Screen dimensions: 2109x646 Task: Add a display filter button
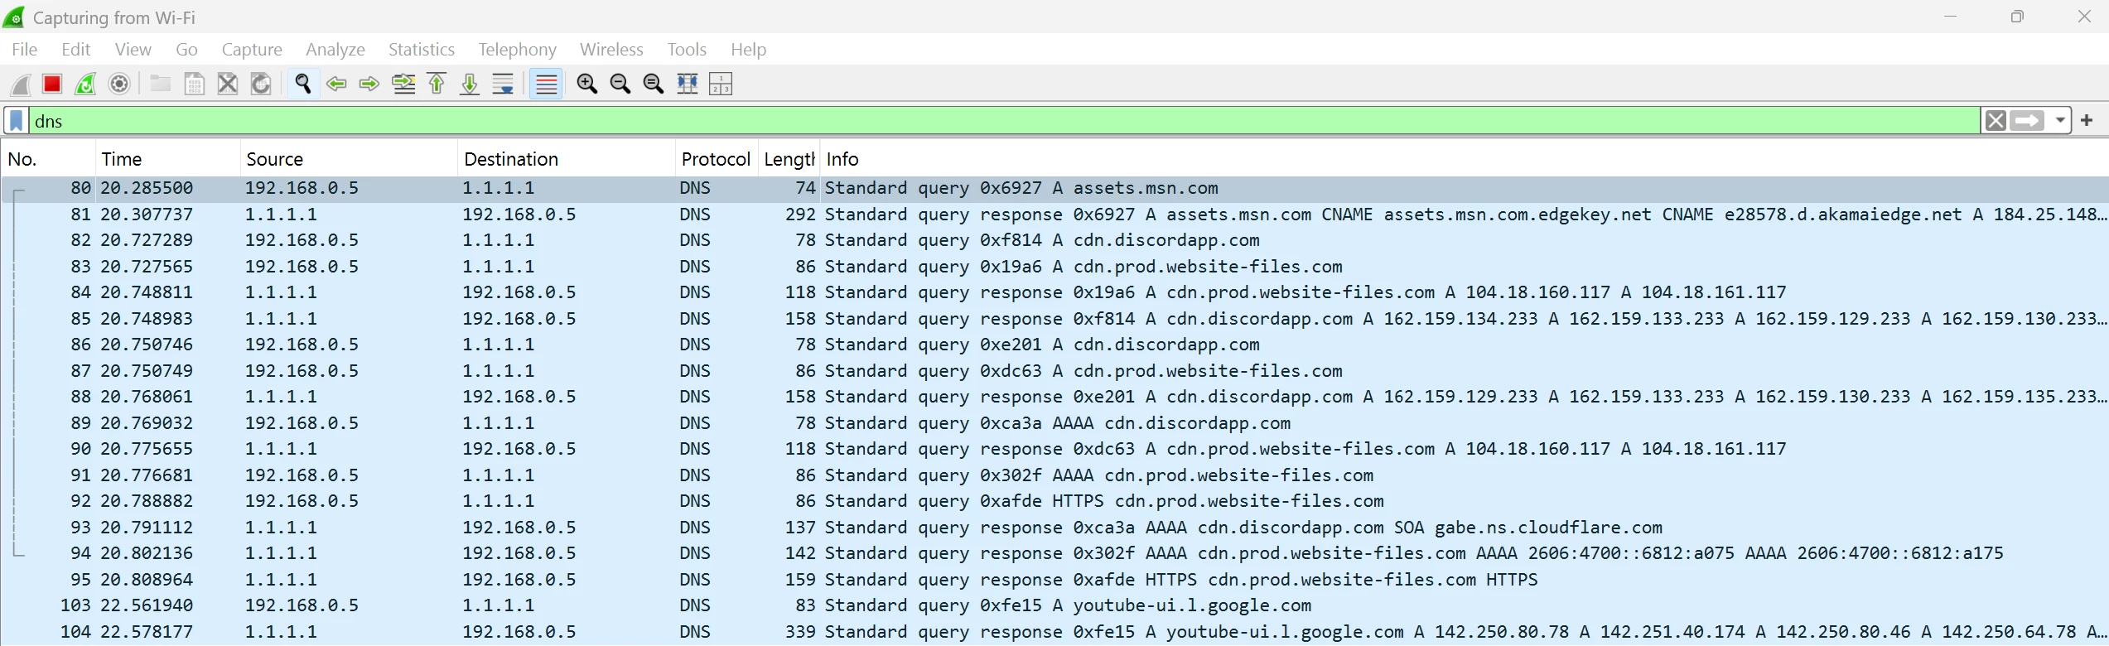coord(2087,121)
